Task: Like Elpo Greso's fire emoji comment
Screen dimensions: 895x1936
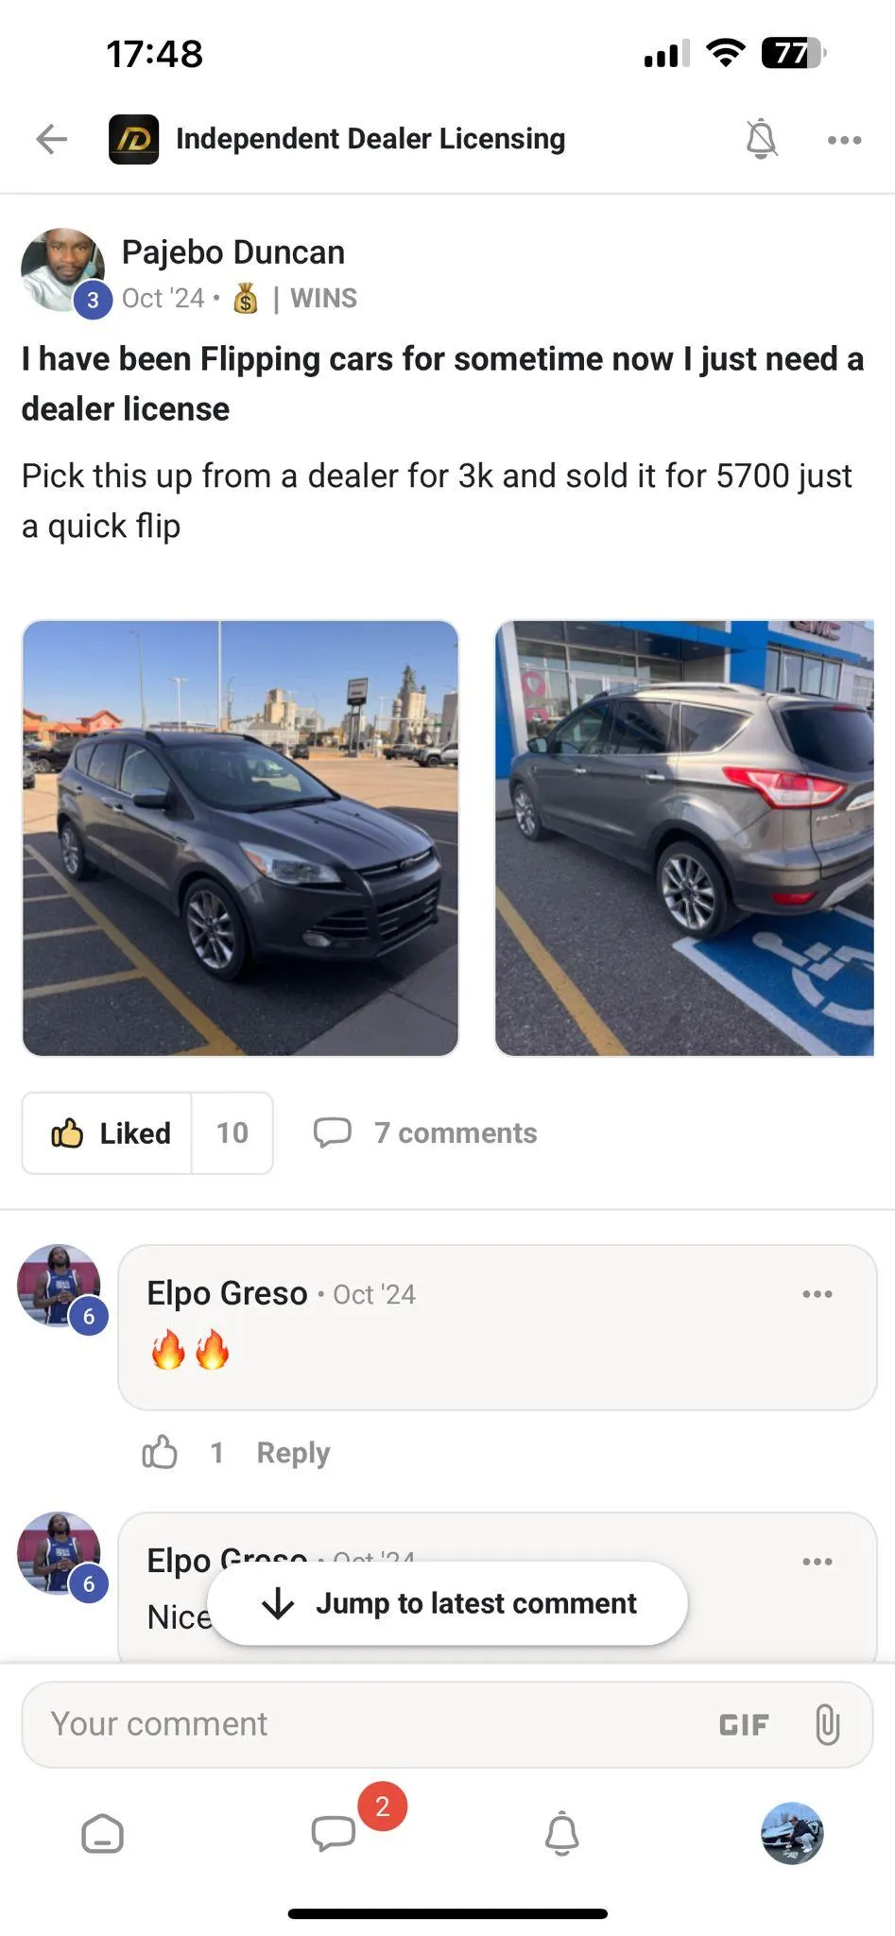Action: (160, 1452)
